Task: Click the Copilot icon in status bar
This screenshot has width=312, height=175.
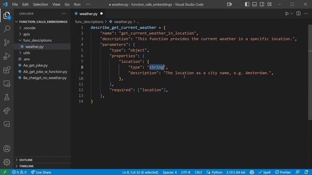Action: point(252,172)
